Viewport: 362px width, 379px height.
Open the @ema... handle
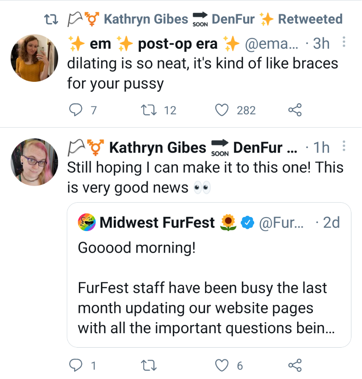click(272, 44)
